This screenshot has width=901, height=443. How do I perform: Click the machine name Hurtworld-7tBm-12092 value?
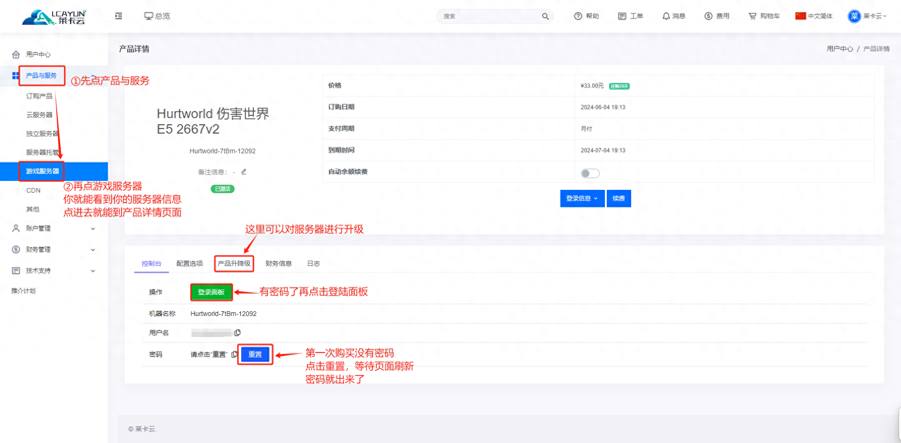coord(223,314)
